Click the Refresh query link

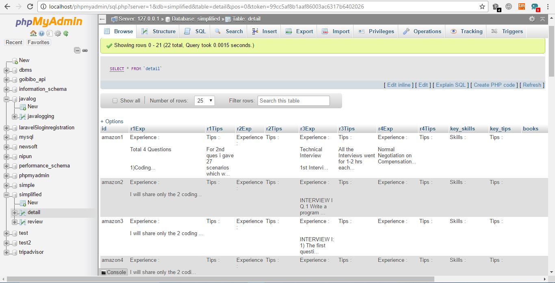[532, 85]
